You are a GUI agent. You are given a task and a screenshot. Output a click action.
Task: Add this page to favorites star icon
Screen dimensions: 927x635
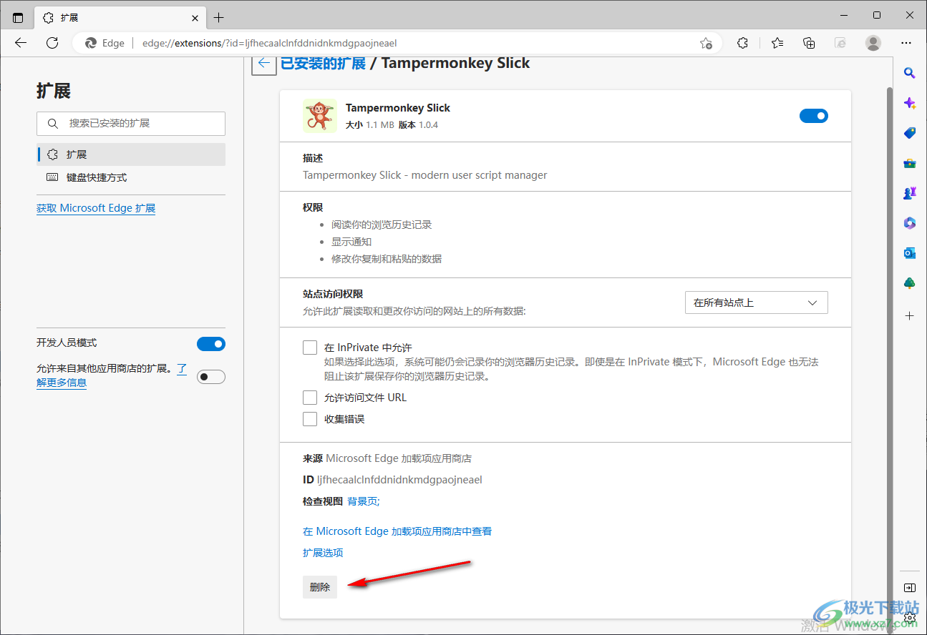click(x=706, y=43)
